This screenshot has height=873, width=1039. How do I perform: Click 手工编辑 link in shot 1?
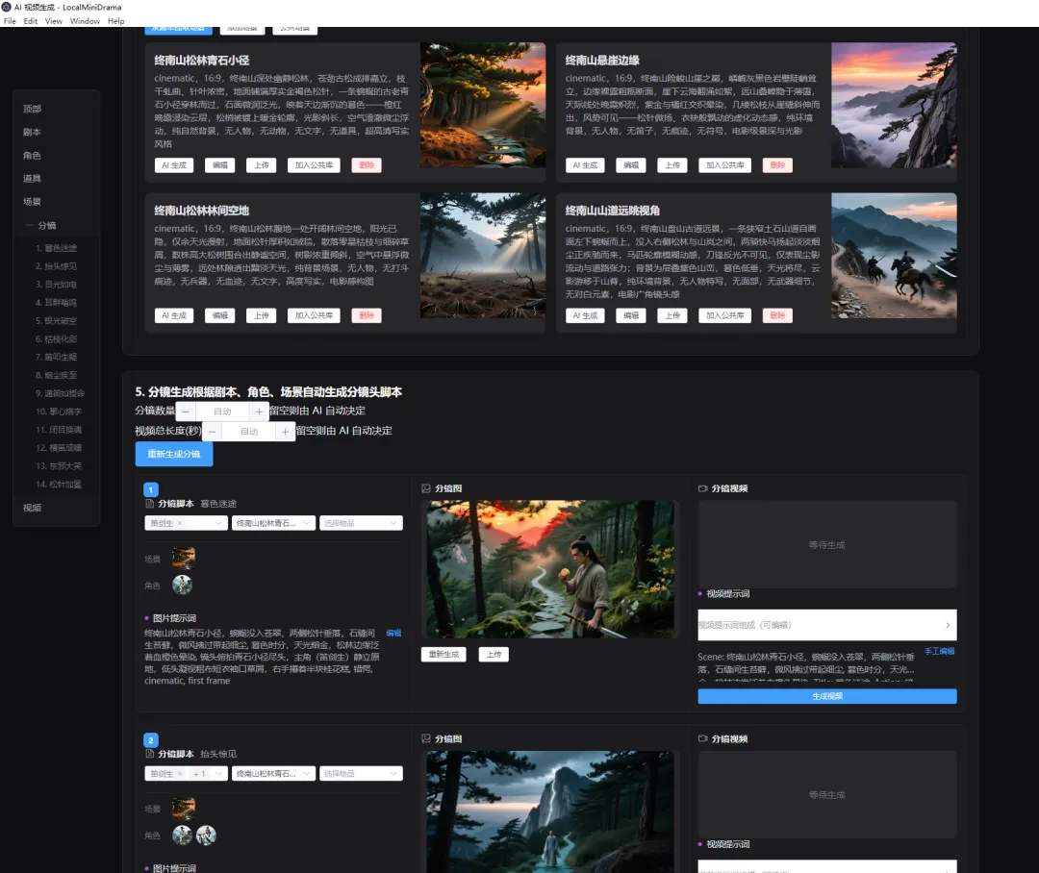click(940, 651)
